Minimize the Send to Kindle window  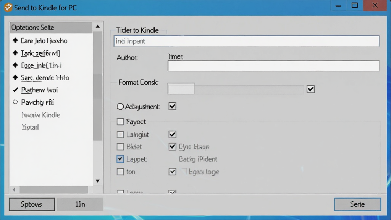click(338, 5)
